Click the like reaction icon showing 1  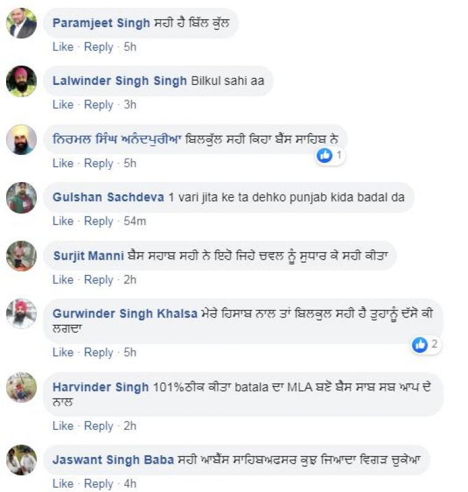324,156
